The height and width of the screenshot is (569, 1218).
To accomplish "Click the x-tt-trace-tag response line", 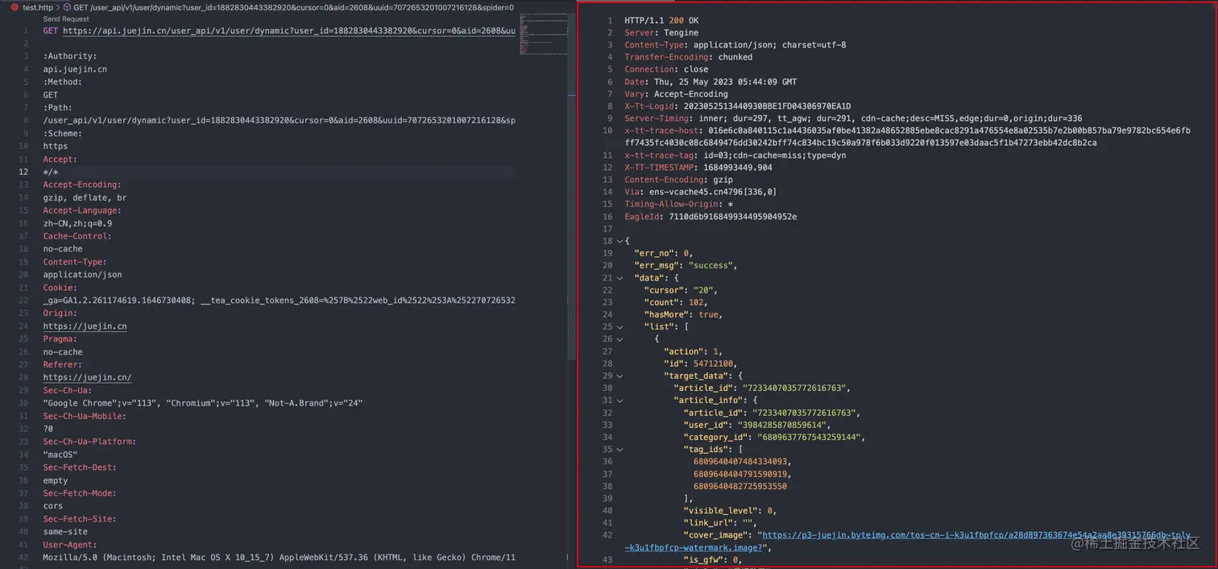I will [735, 156].
